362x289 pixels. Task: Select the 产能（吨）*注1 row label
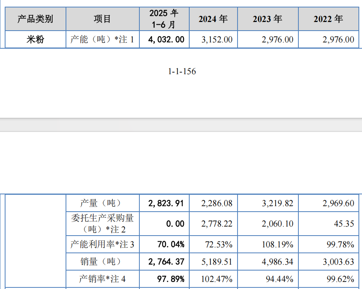(x=102, y=39)
